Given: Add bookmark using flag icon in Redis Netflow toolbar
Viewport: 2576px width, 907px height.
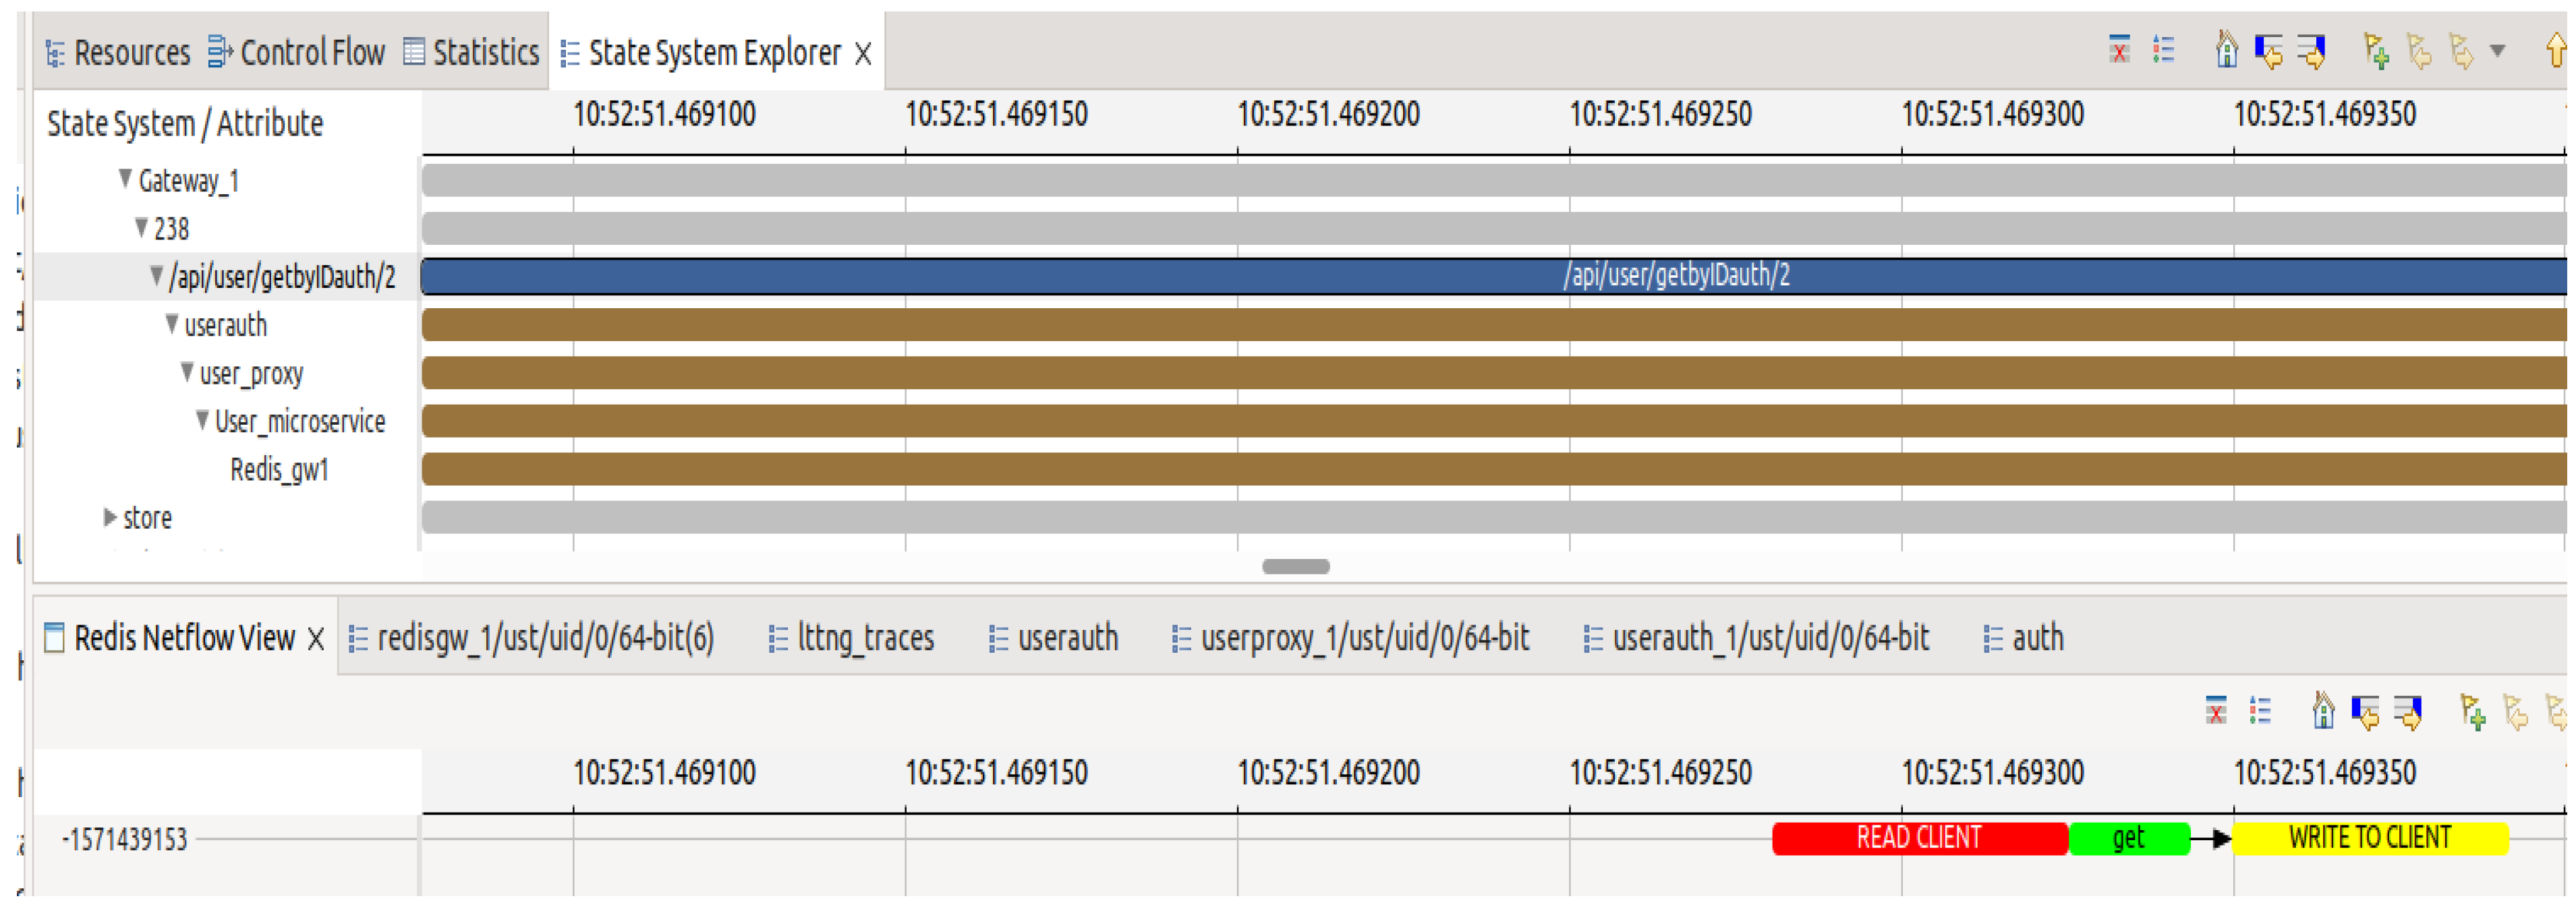Looking at the screenshot, I should click(2472, 712).
